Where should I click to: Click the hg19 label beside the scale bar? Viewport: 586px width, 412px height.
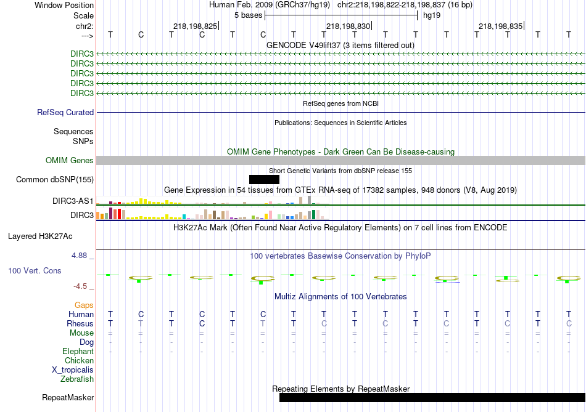[432, 15]
